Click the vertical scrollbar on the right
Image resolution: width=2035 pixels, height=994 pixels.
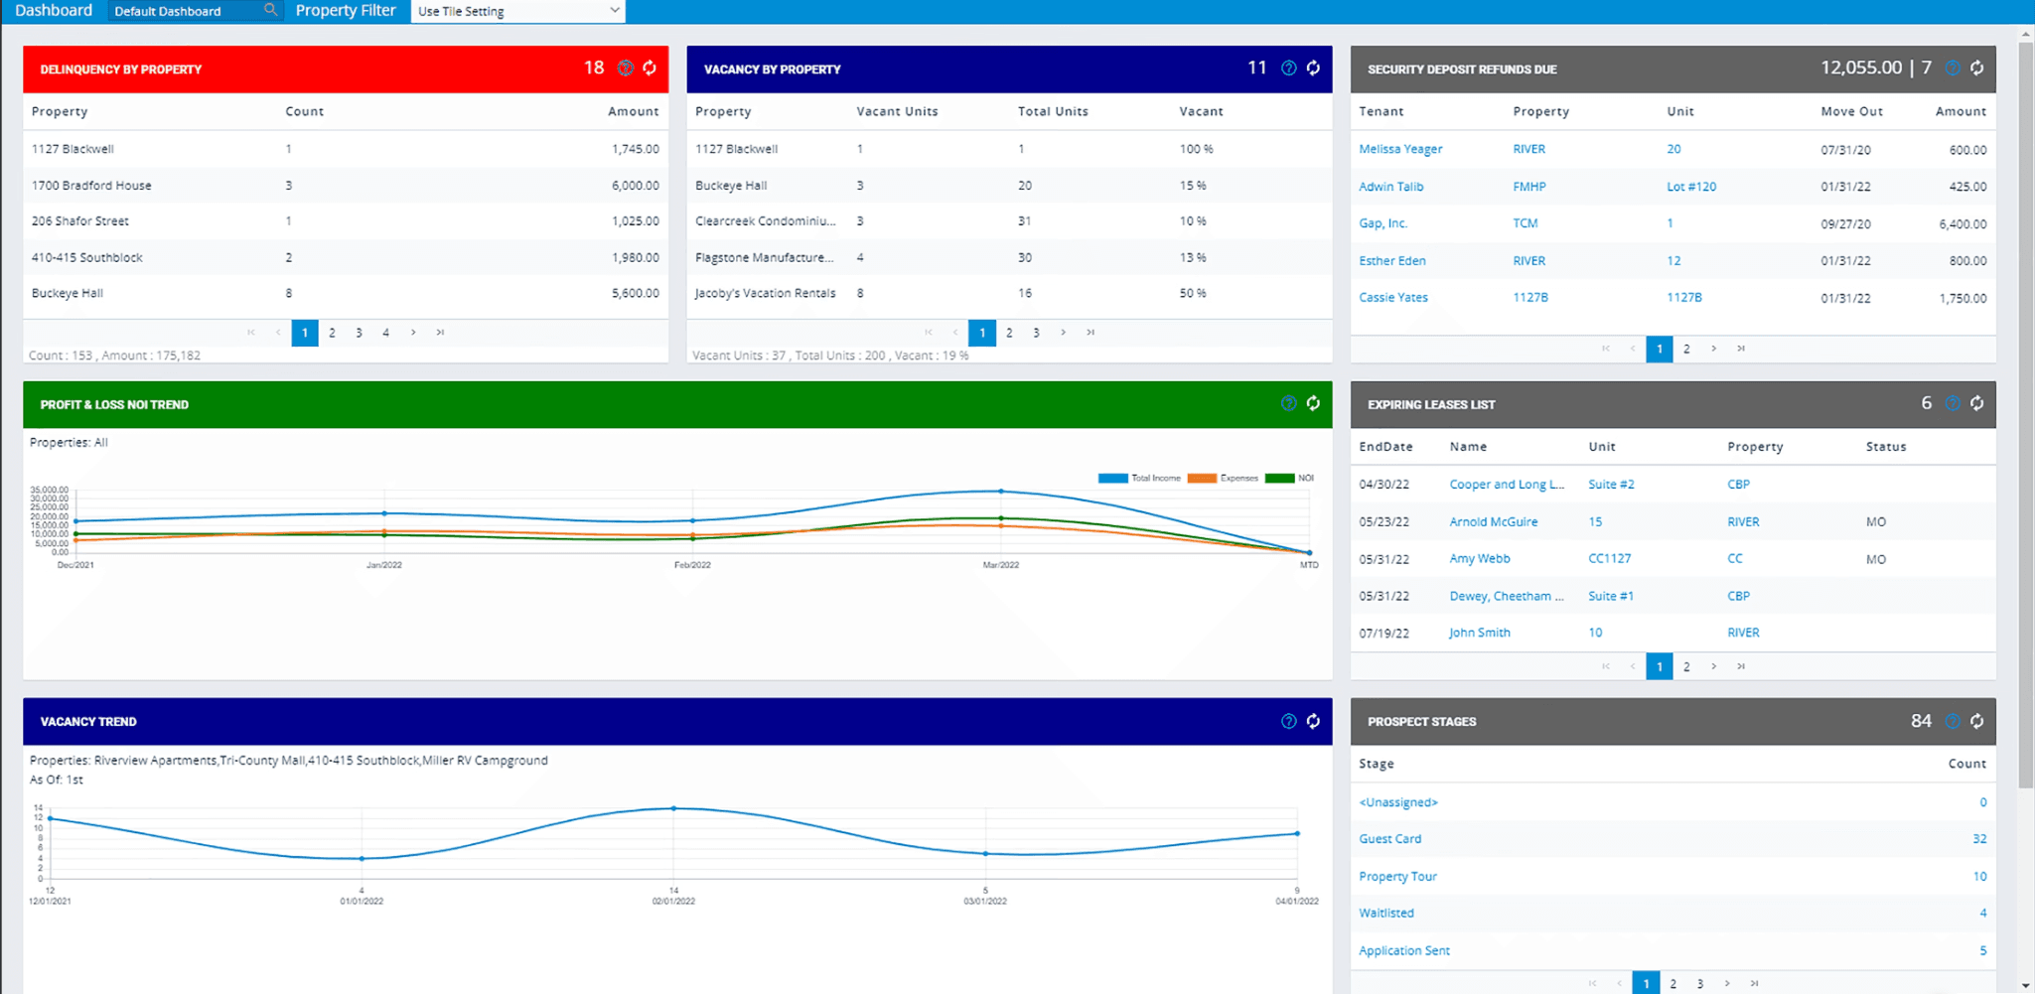click(2026, 397)
